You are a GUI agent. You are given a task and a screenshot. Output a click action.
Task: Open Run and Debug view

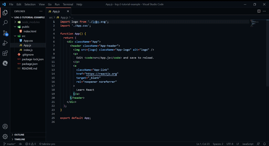pyautogui.click(x=5, y=43)
